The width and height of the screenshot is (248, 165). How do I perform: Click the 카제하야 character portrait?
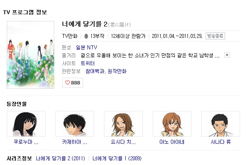[x=75, y=124]
